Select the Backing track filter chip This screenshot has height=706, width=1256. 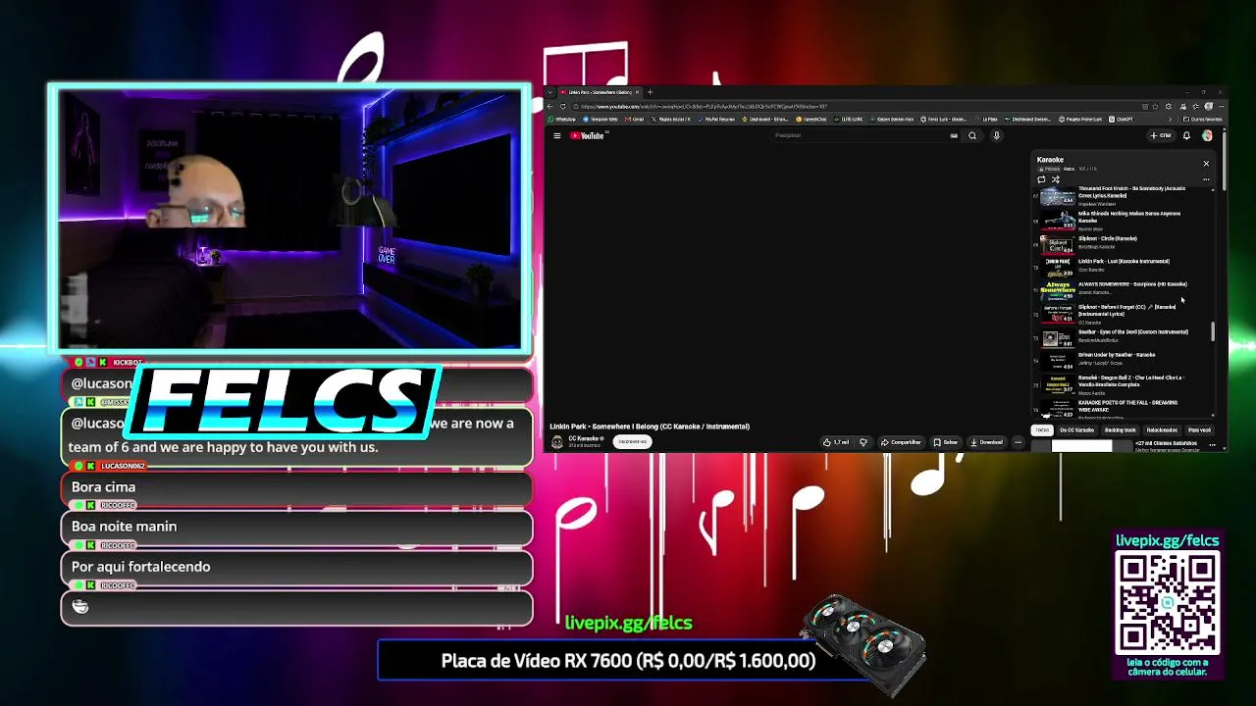1120,430
